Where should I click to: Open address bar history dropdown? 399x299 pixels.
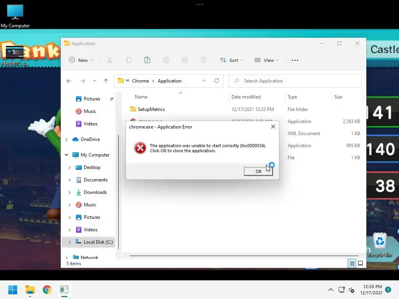(x=203, y=81)
